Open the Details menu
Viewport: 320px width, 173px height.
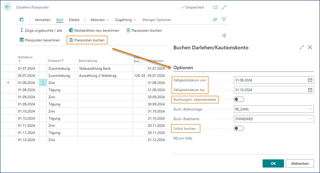74,20
